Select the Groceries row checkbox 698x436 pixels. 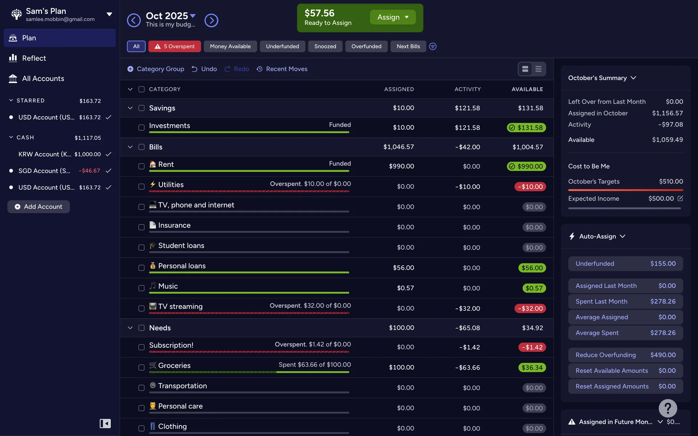pos(141,368)
